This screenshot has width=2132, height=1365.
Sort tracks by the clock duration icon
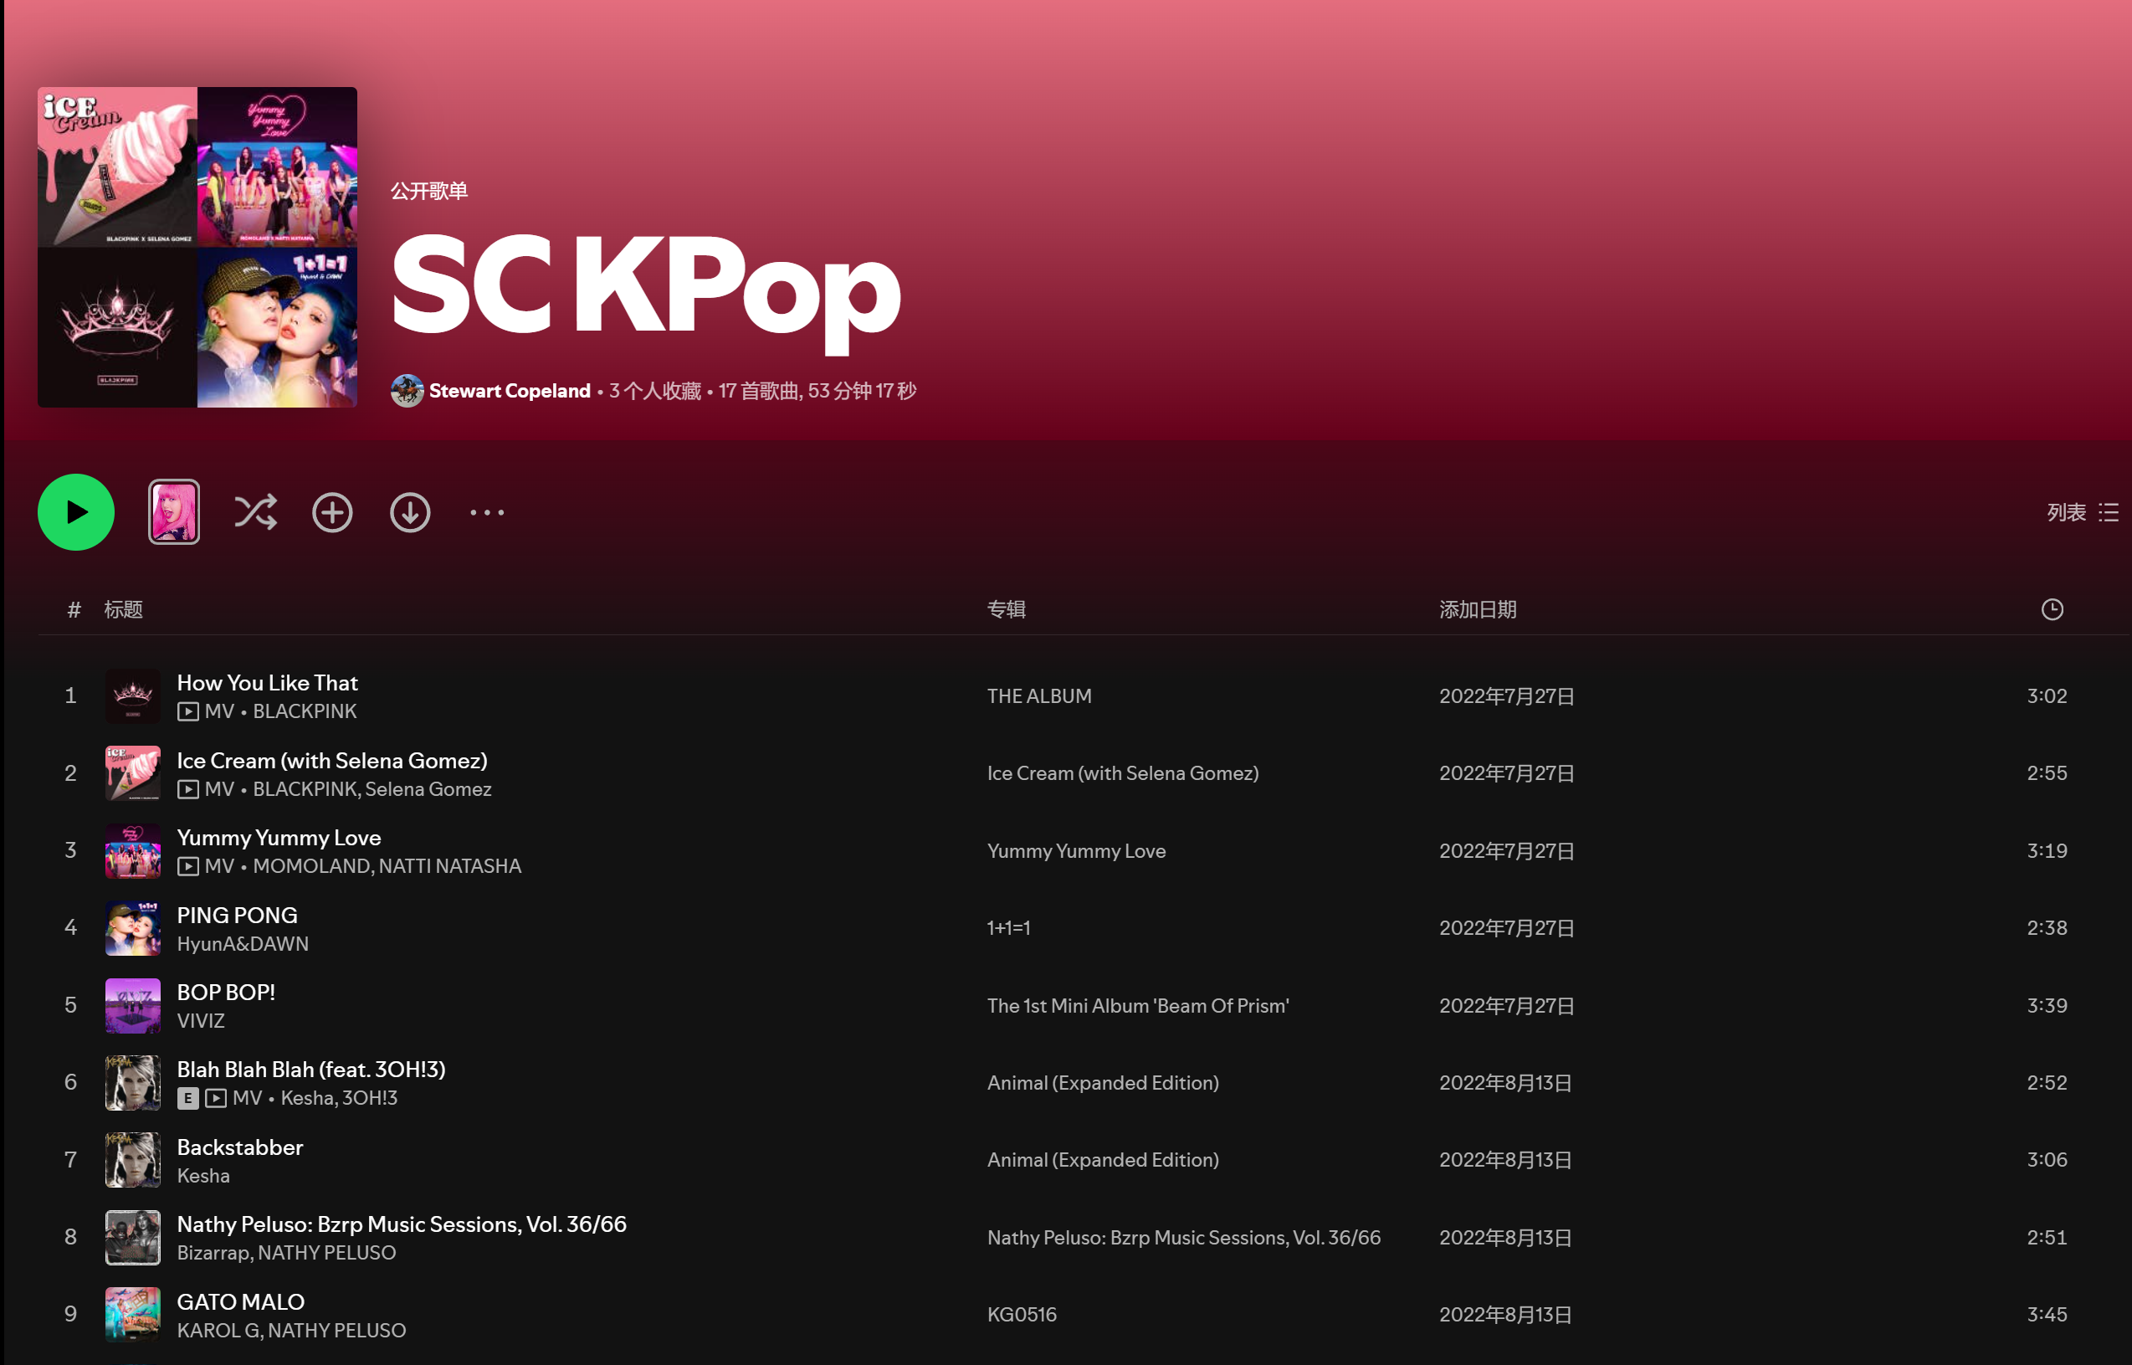2052,609
